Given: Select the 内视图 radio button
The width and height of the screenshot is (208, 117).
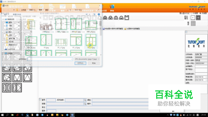Looking at the screenshot, I should click(x=200, y=13).
